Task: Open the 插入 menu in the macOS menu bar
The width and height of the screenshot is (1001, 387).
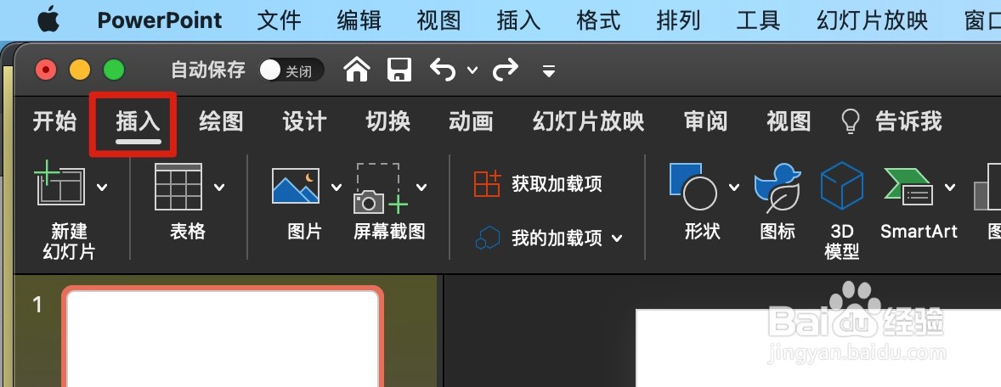Action: point(518,20)
